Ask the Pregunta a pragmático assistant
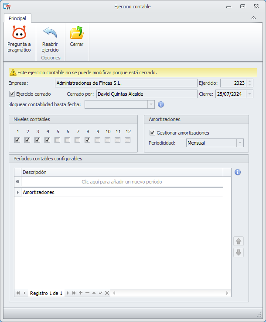 tap(19, 38)
